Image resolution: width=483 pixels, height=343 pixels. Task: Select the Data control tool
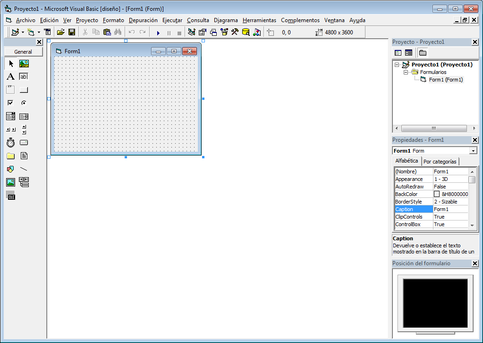(x=24, y=182)
